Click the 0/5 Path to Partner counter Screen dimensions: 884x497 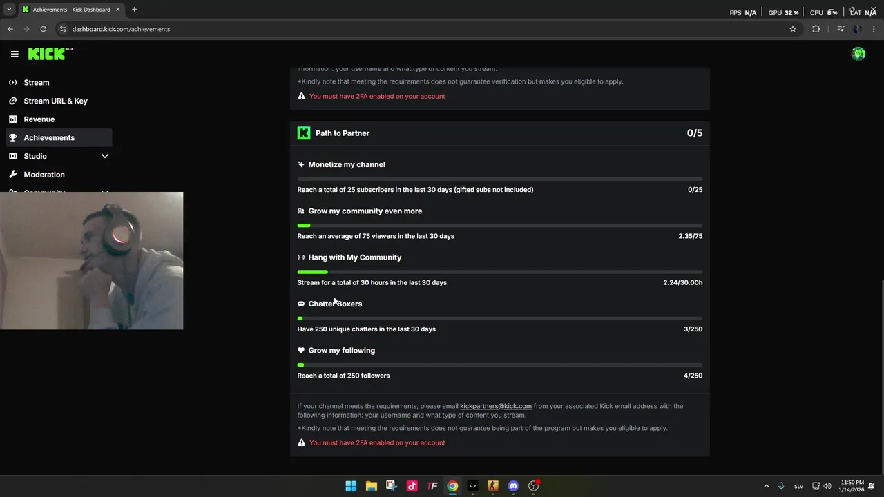pyautogui.click(x=695, y=133)
